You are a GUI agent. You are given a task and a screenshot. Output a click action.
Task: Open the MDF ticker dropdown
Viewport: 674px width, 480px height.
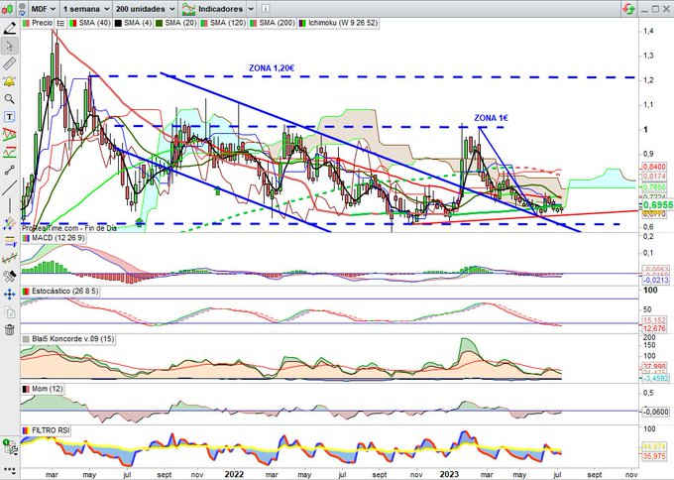pos(44,9)
